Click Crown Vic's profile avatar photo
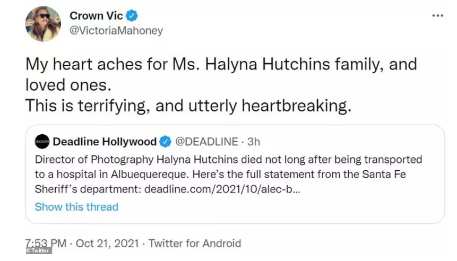 click(x=43, y=24)
